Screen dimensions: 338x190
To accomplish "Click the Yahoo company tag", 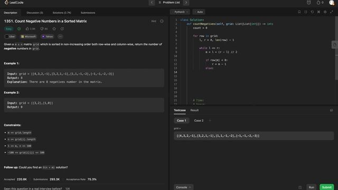I will click(x=48, y=36).
